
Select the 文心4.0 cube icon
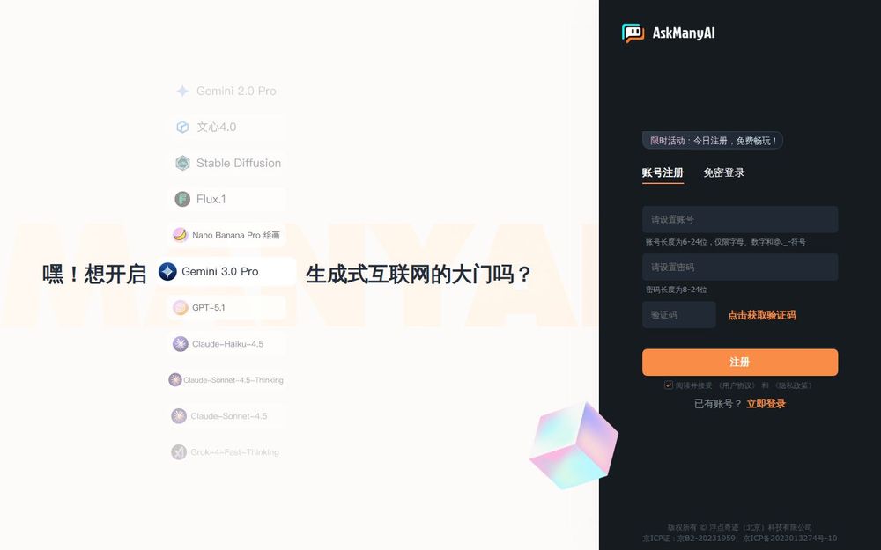click(182, 127)
